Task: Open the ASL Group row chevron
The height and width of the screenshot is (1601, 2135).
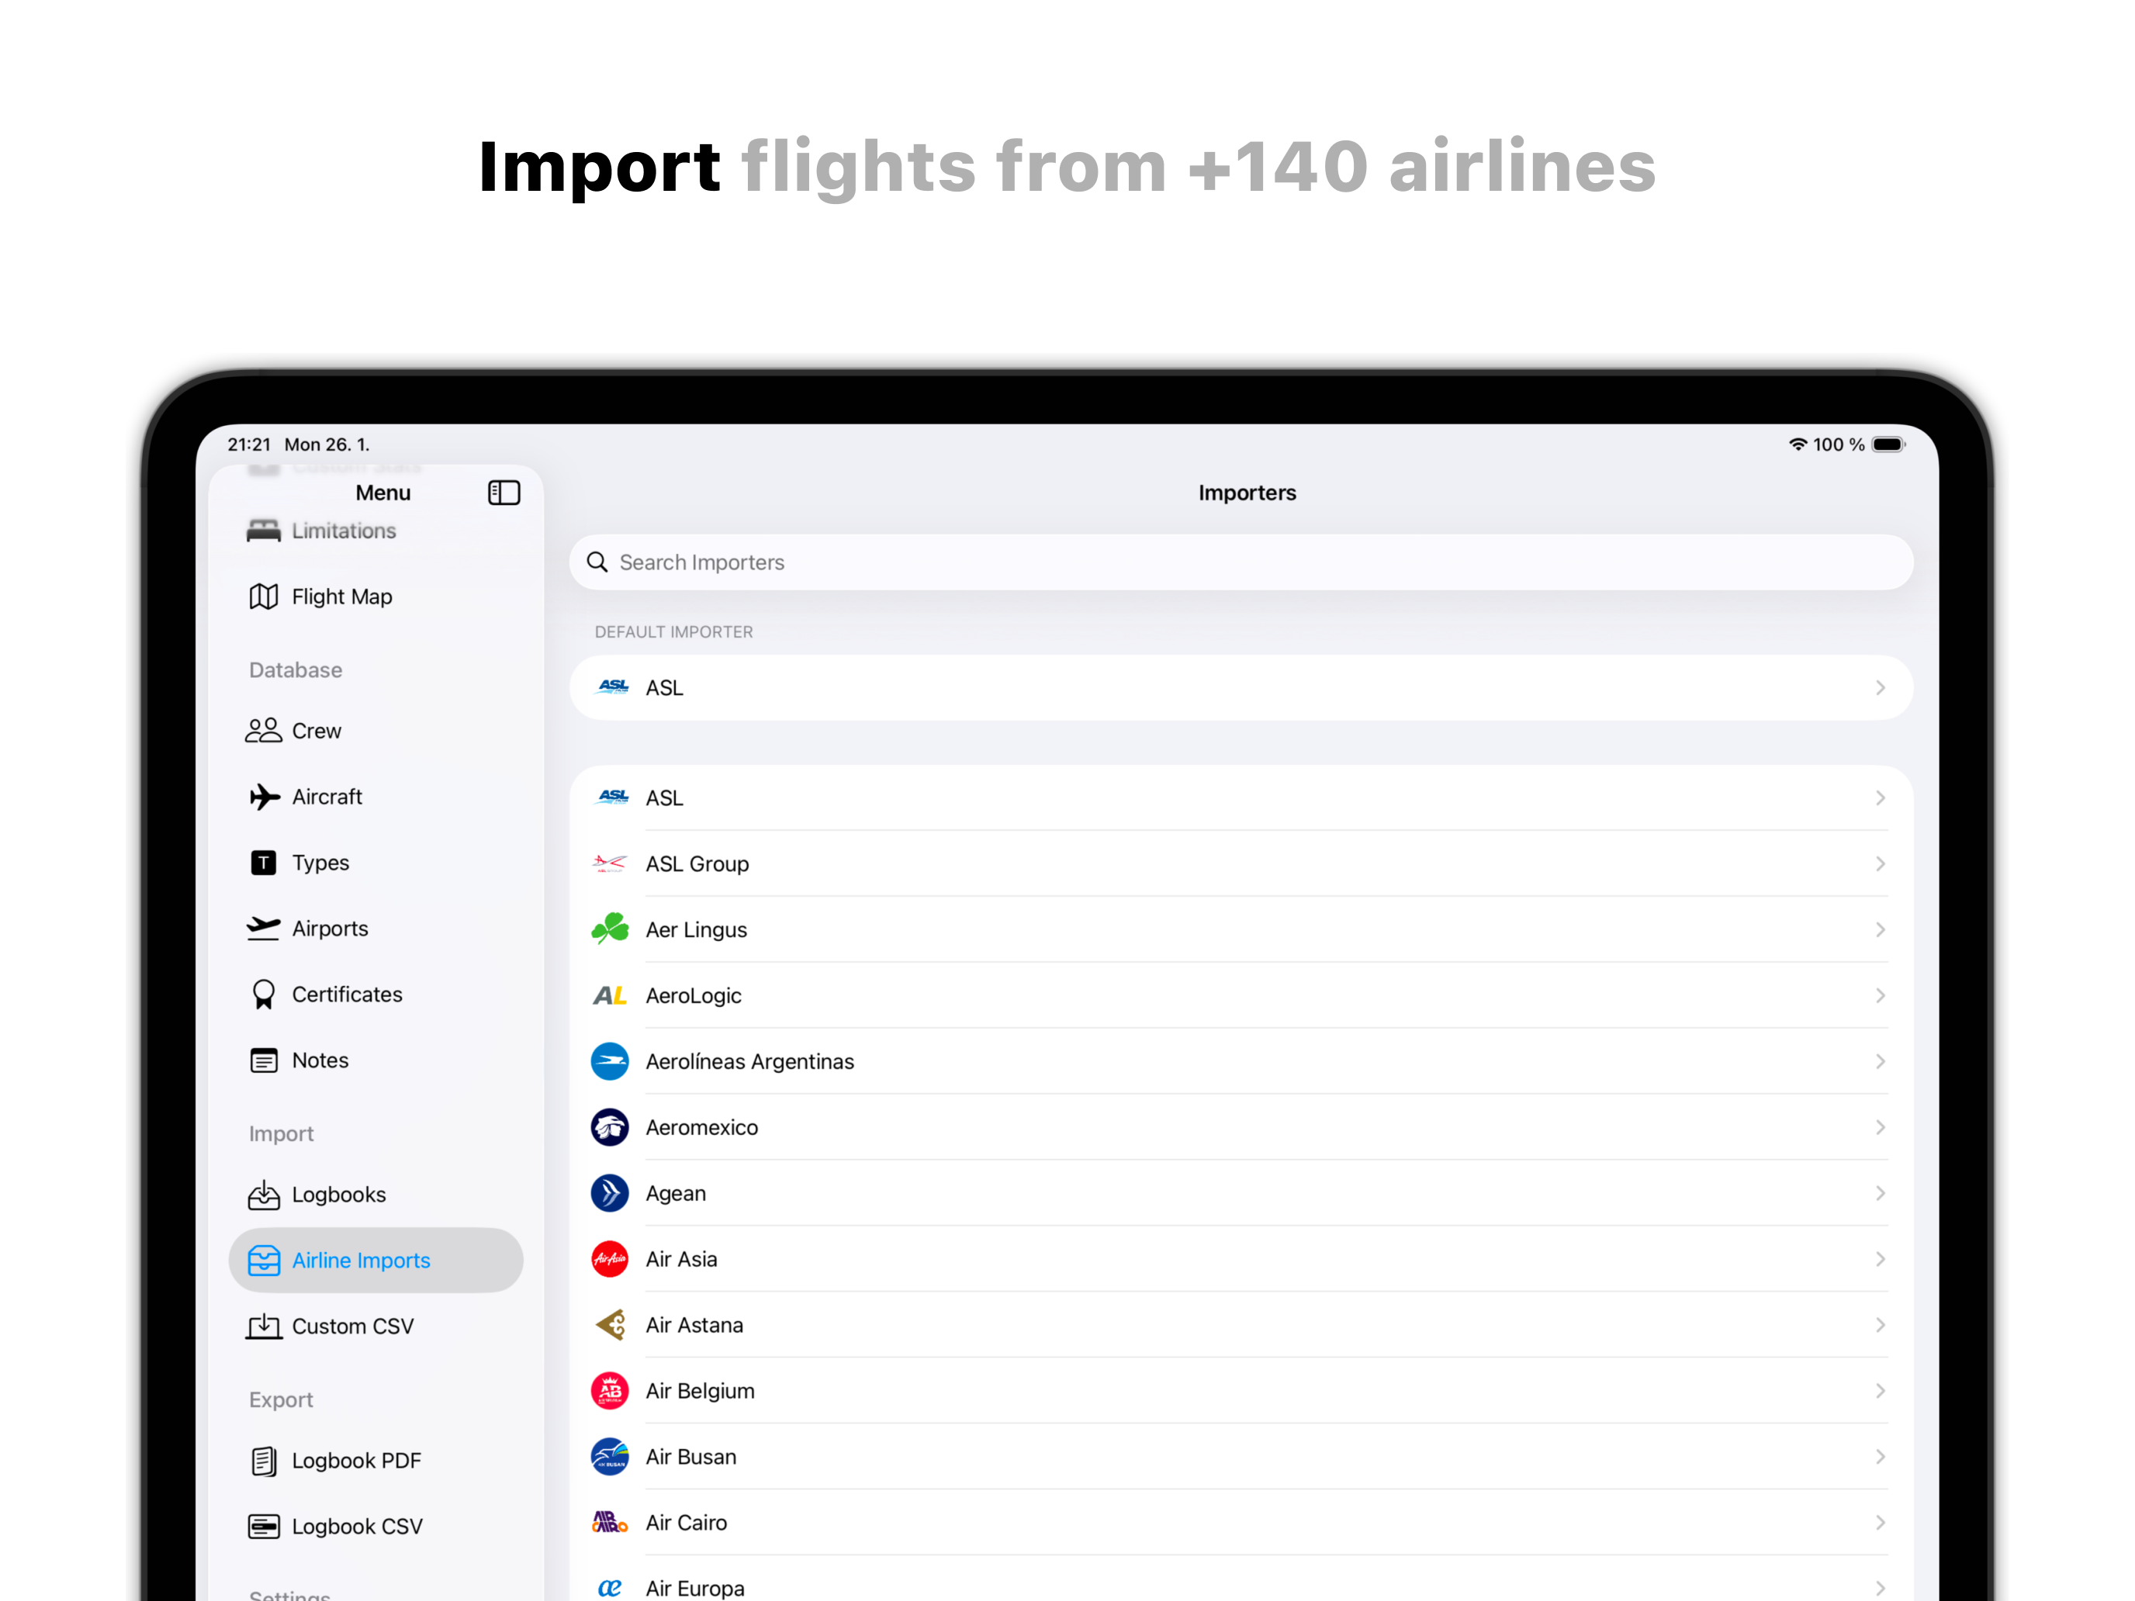Action: [1879, 863]
